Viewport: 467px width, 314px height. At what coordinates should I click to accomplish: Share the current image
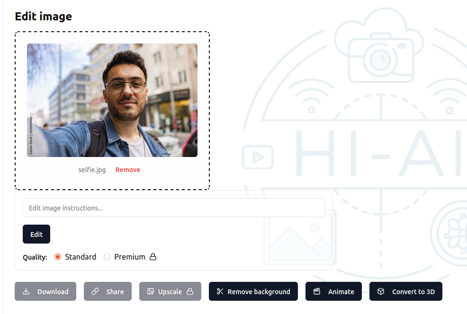coord(108,291)
